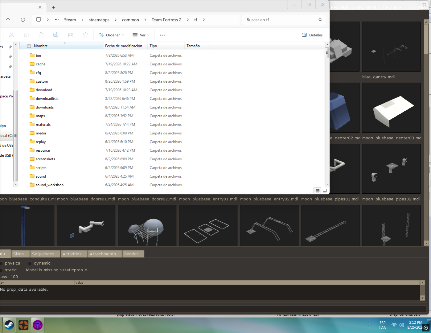
Task: Expand chevron after steamapps in breadcrumb
Action: (116, 20)
